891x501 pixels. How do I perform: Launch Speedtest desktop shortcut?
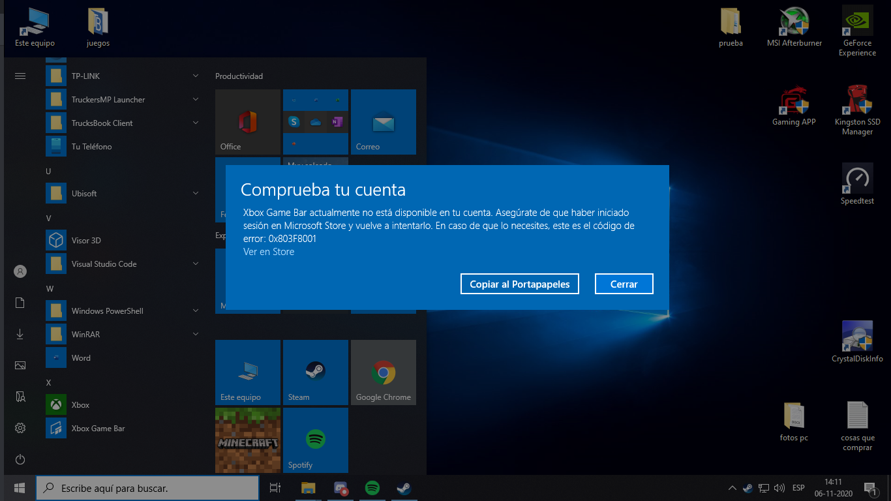[x=857, y=185]
